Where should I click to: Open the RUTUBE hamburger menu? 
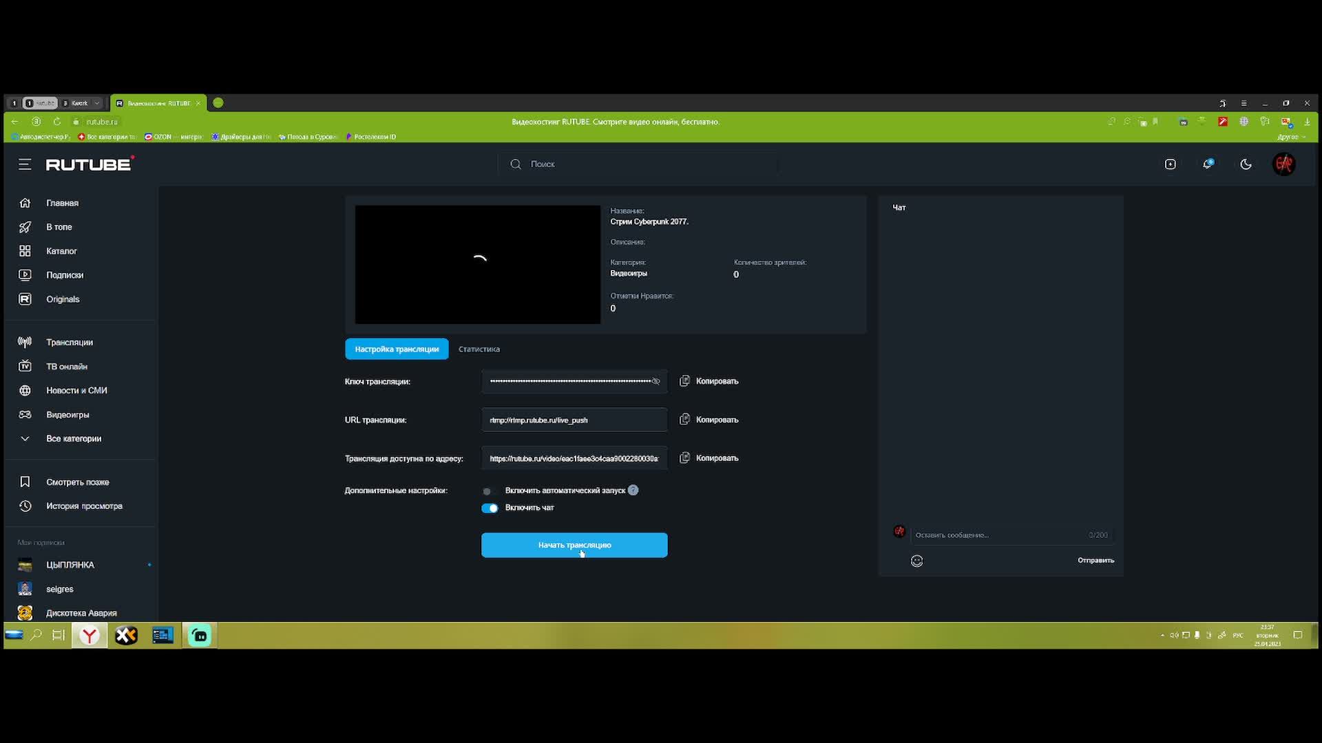pyautogui.click(x=25, y=164)
